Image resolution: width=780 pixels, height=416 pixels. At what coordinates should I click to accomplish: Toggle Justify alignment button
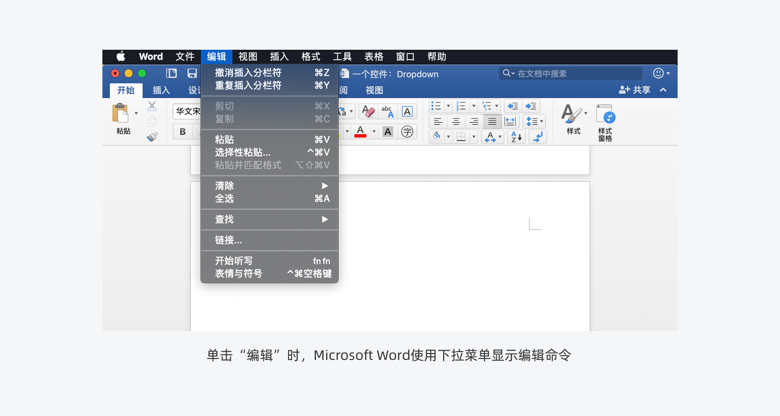(x=492, y=121)
